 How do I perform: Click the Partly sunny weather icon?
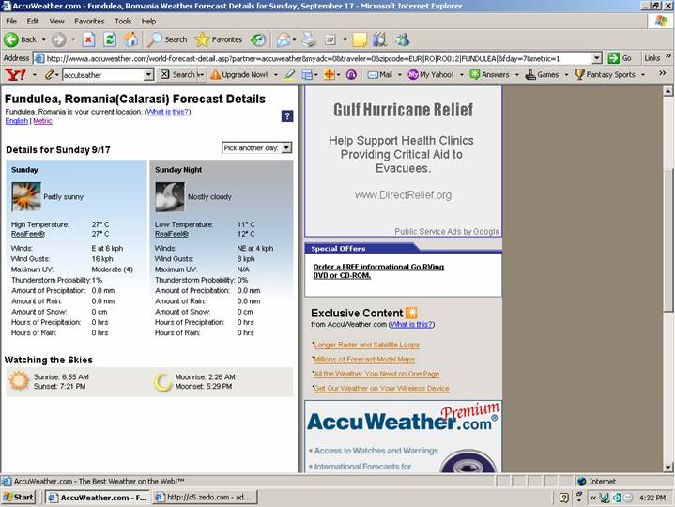tap(26, 196)
